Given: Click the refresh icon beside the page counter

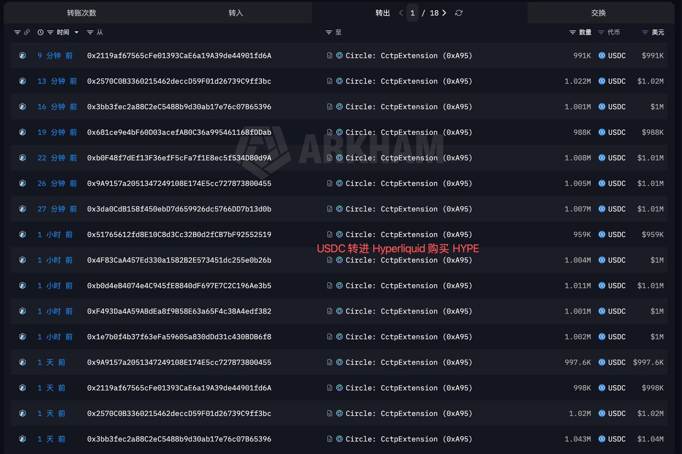Looking at the screenshot, I should pos(459,13).
